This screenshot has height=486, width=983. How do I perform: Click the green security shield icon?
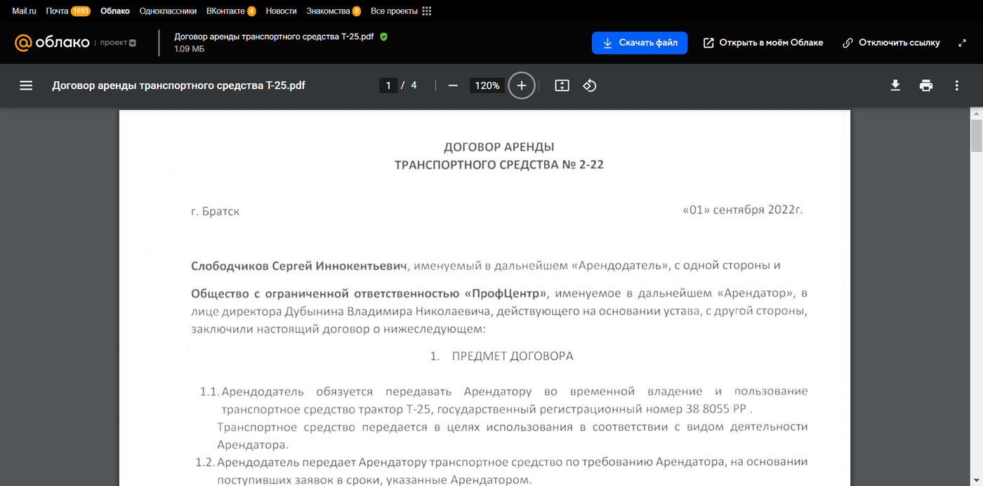tap(383, 36)
